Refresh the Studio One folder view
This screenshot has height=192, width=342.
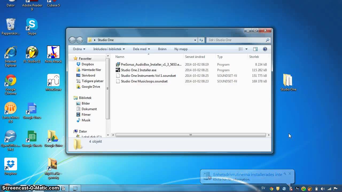(201, 40)
